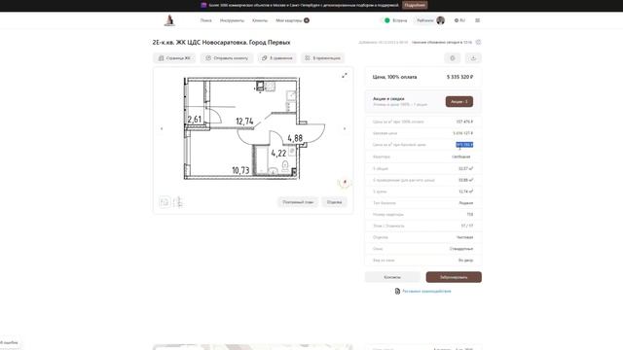
Task: Open the hamburger menu in the header
Action: 478,20
